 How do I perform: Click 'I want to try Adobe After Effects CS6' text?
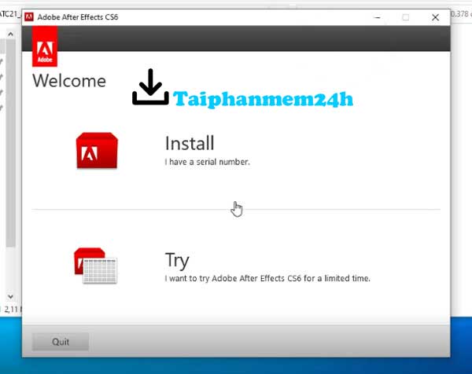[233, 278]
